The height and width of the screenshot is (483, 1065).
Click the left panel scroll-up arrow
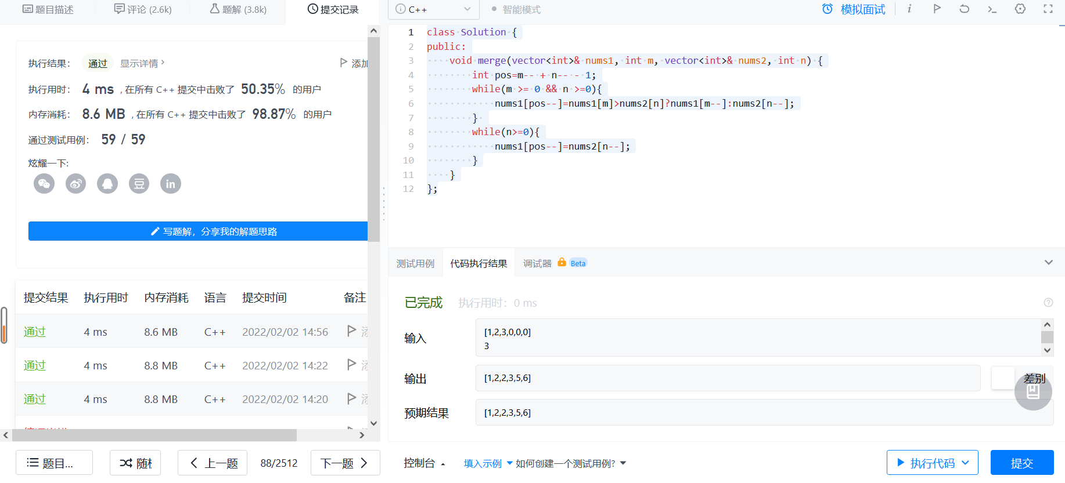click(x=373, y=31)
